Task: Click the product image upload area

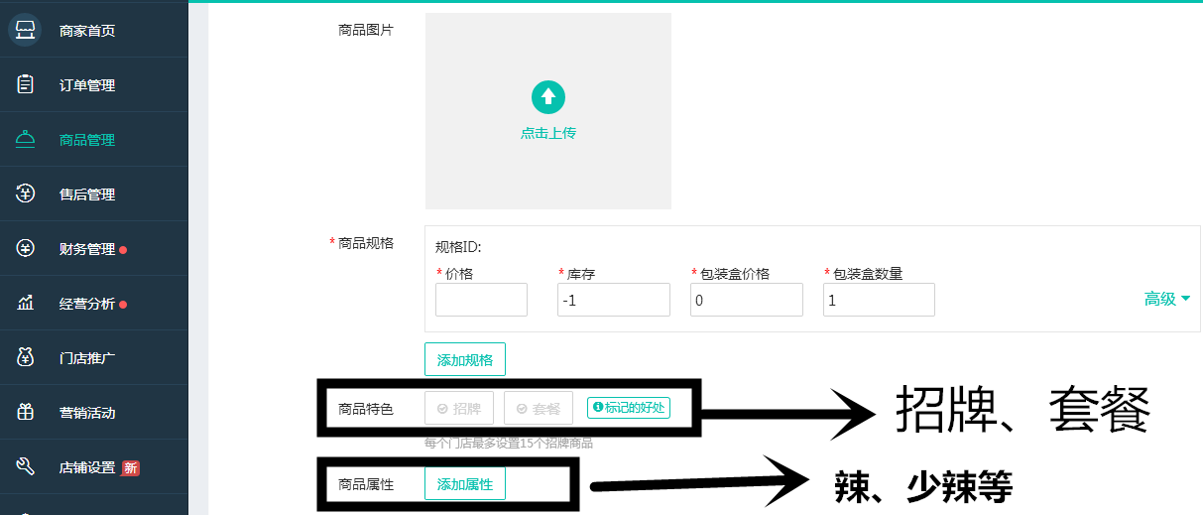Action: tap(548, 111)
